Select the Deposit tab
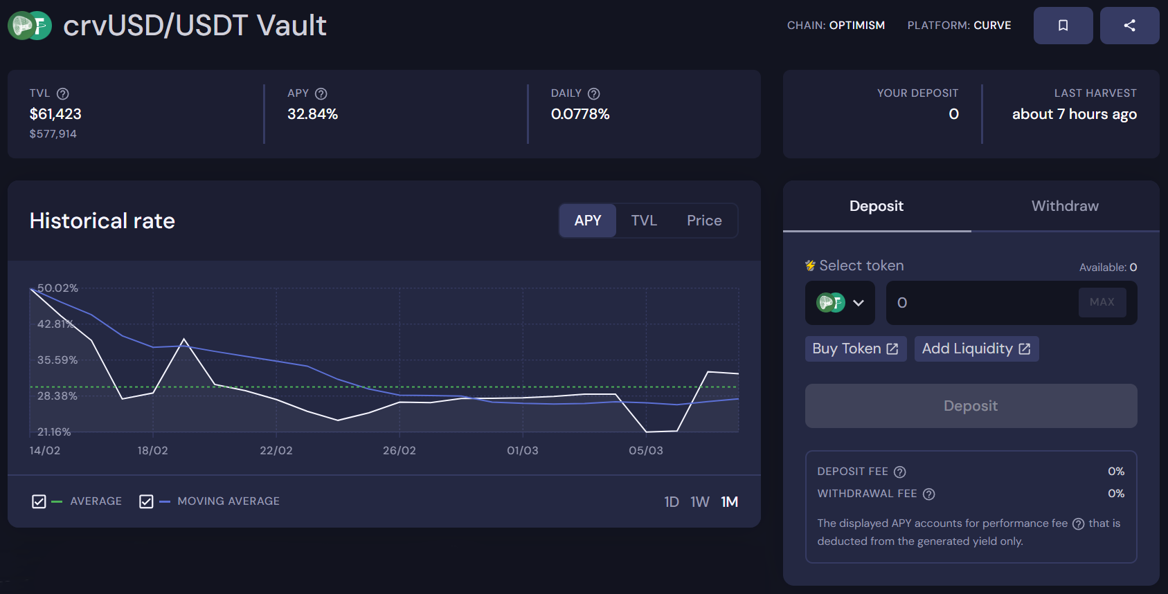The image size is (1168, 594). [x=877, y=206]
